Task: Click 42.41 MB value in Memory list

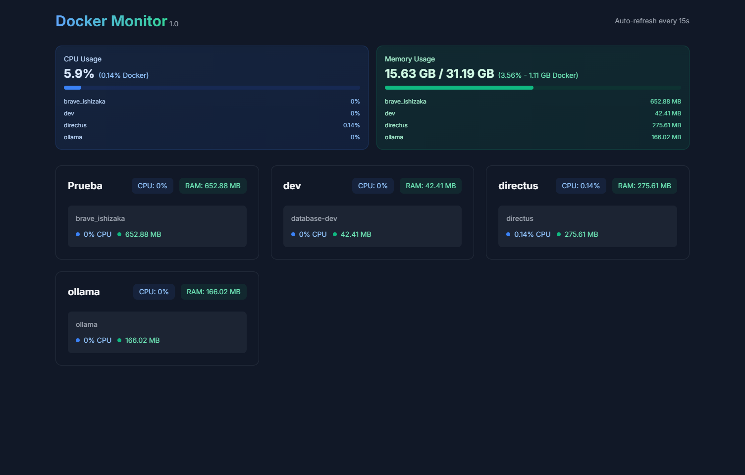Action: pyautogui.click(x=668, y=113)
